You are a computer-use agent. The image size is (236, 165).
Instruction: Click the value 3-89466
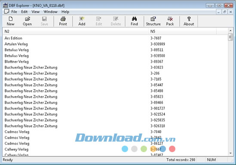pyautogui.click(x=156, y=103)
